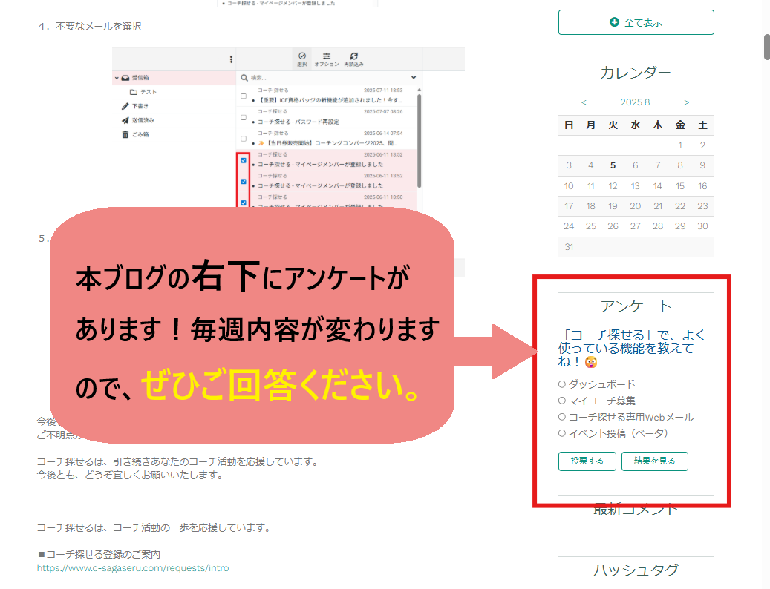Go to previous month in calendar
Image resolution: width=770 pixels, height=589 pixels.
(x=584, y=102)
